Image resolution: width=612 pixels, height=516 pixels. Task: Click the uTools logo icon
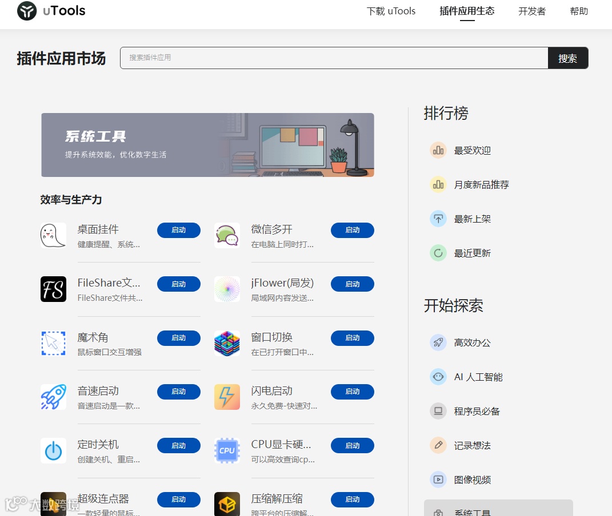point(27,11)
